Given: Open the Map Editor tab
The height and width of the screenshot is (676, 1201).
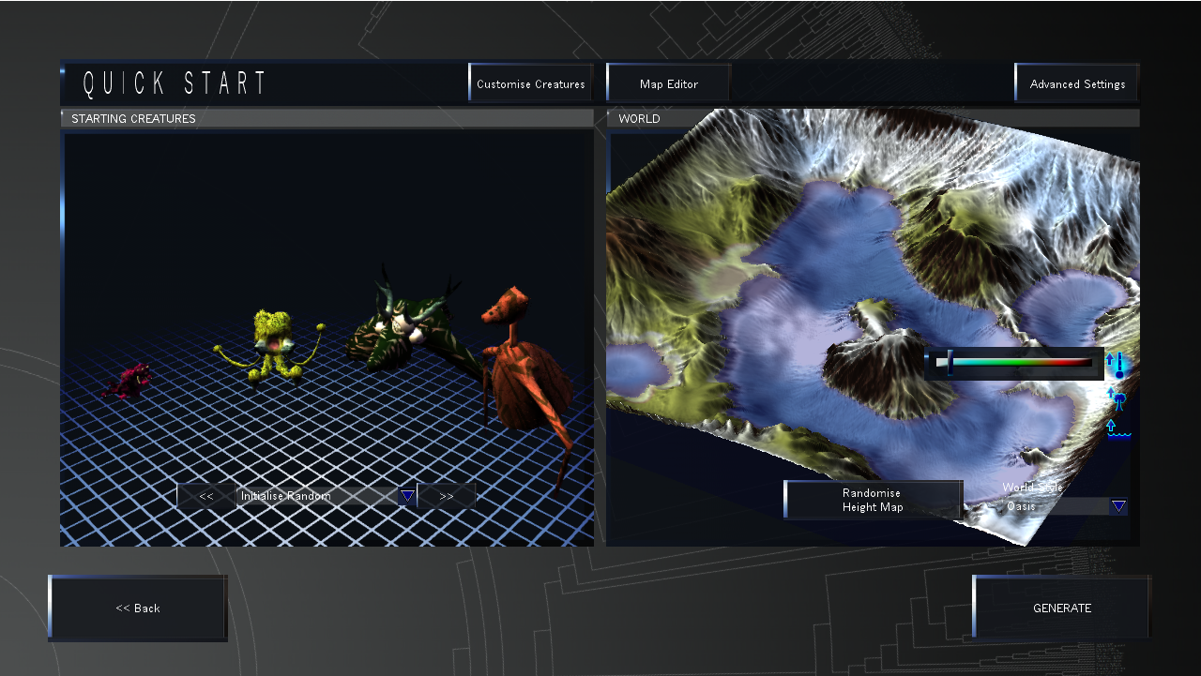Looking at the screenshot, I should [x=669, y=83].
